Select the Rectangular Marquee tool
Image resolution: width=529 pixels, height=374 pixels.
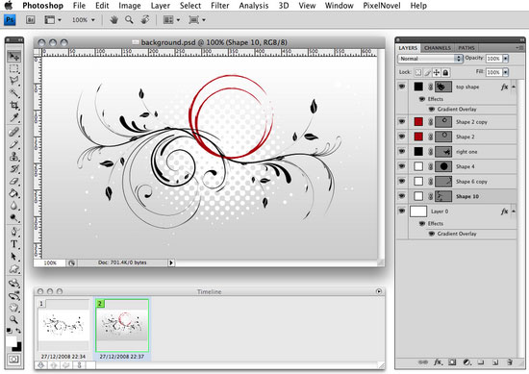click(13, 69)
